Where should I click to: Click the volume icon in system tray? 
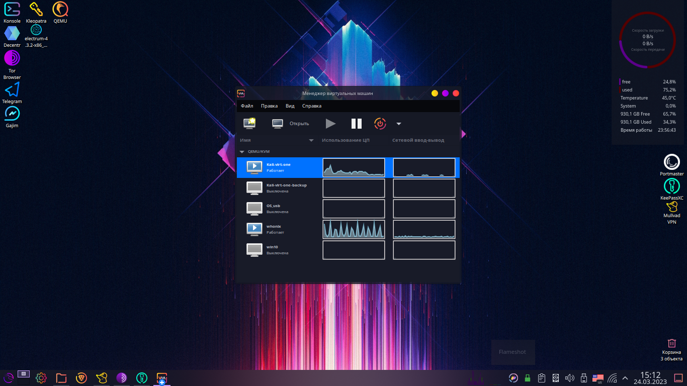570,378
